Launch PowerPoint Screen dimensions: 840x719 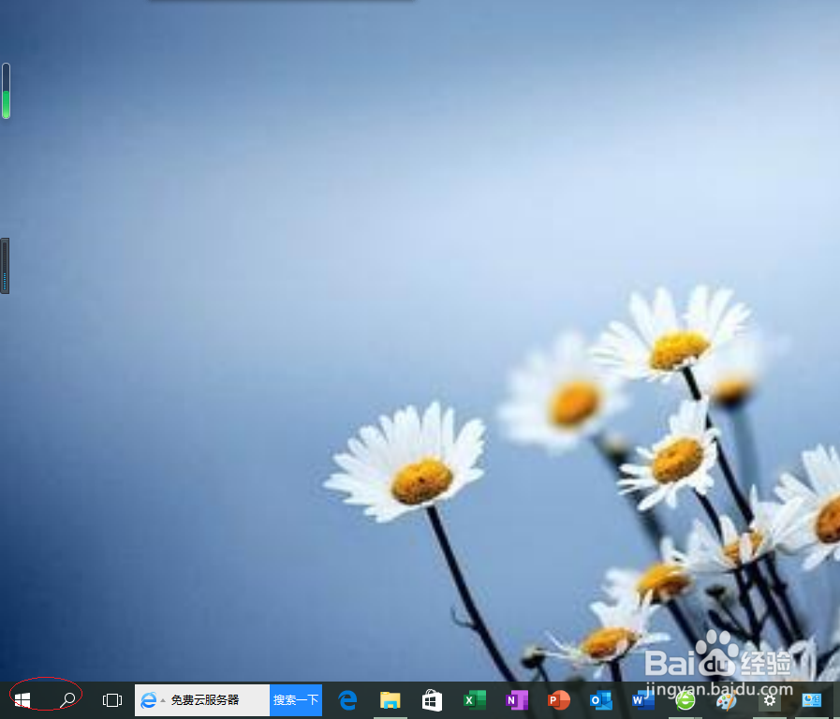pyautogui.click(x=558, y=699)
